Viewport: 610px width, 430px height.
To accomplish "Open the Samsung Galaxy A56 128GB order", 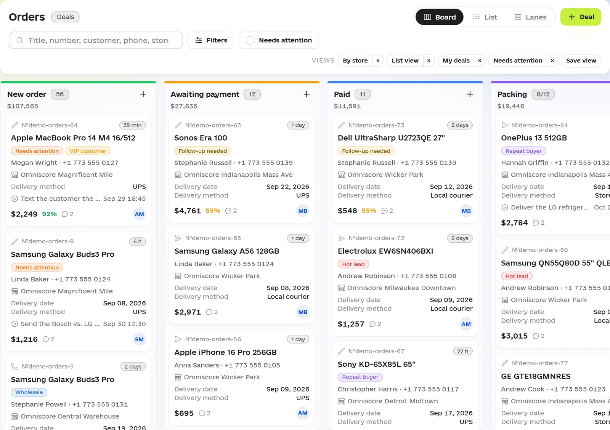I will 226,251.
